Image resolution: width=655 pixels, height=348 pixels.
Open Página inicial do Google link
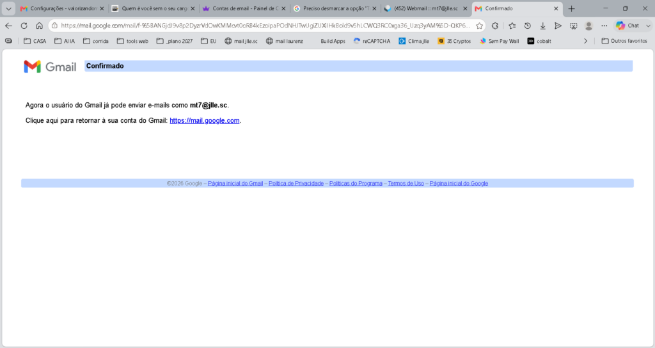pos(459,184)
